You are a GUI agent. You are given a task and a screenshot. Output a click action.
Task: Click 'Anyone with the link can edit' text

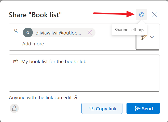41,98
